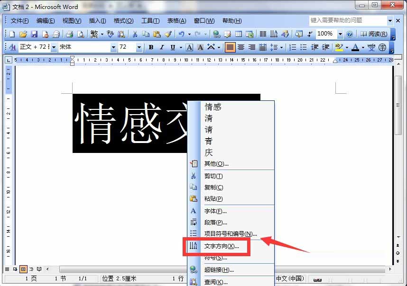This screenshot has width=407, height=286.
Task: Open the 文件(F) menu
Action: coord(19,21)
